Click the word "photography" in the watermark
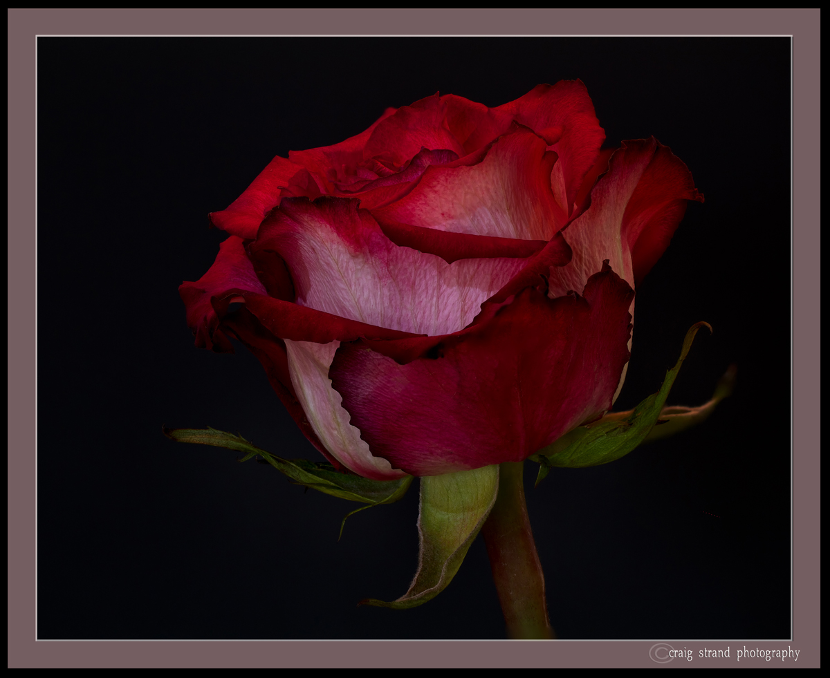 (768, 654)
